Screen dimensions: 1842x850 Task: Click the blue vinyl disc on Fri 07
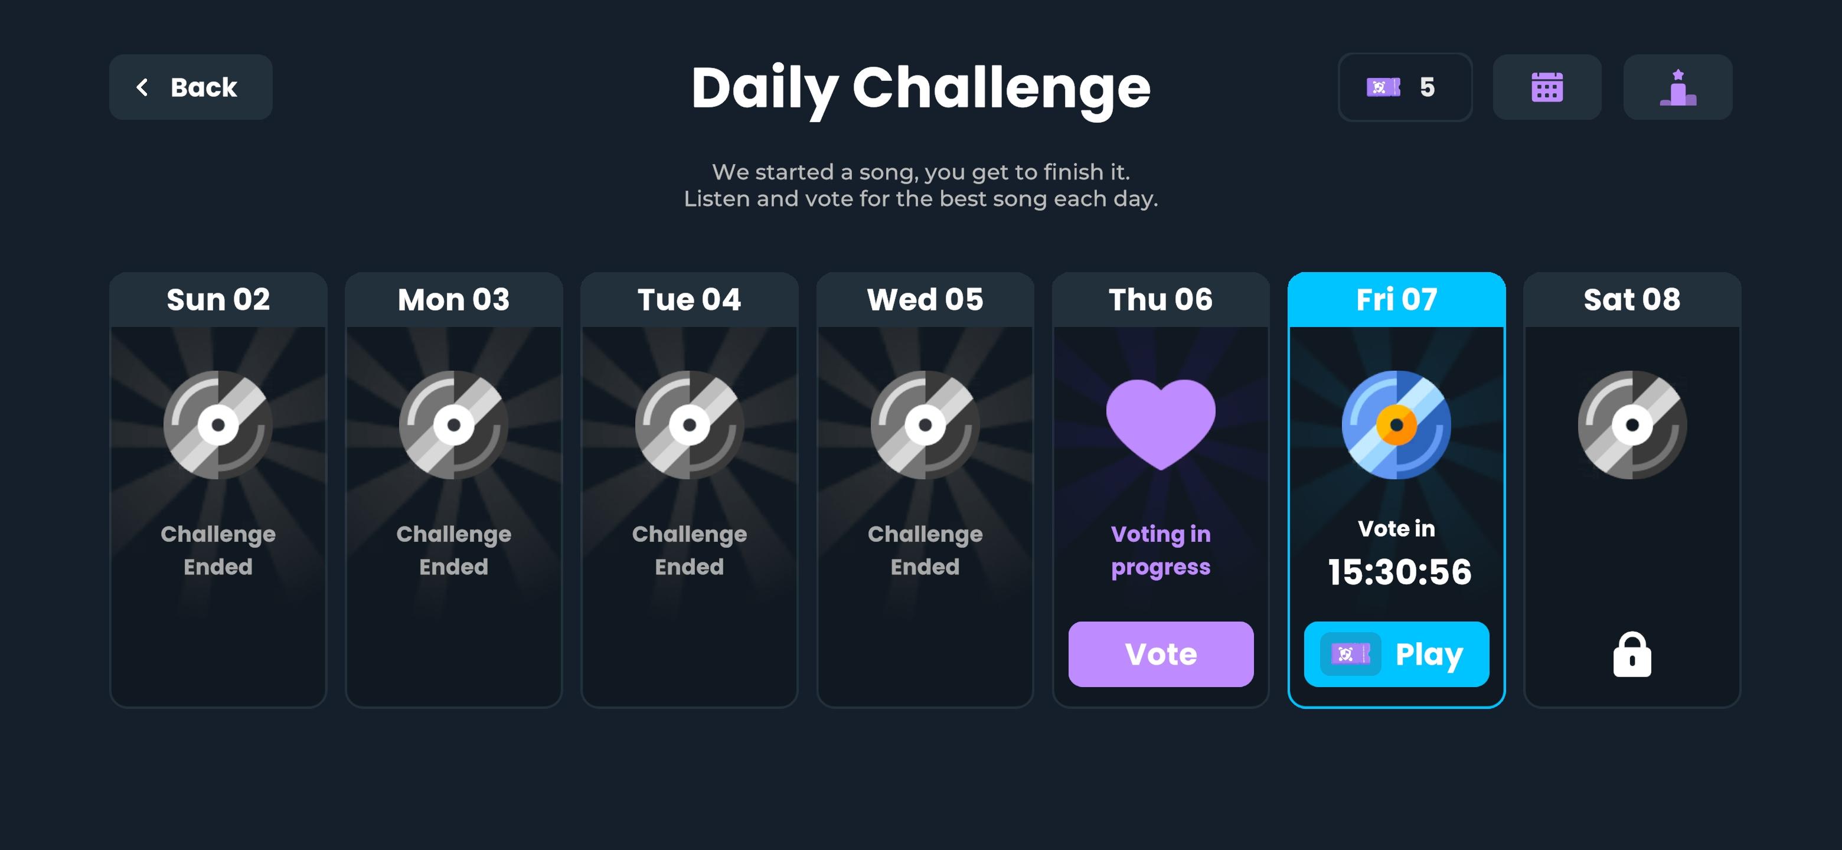(x=1396, y=424)
